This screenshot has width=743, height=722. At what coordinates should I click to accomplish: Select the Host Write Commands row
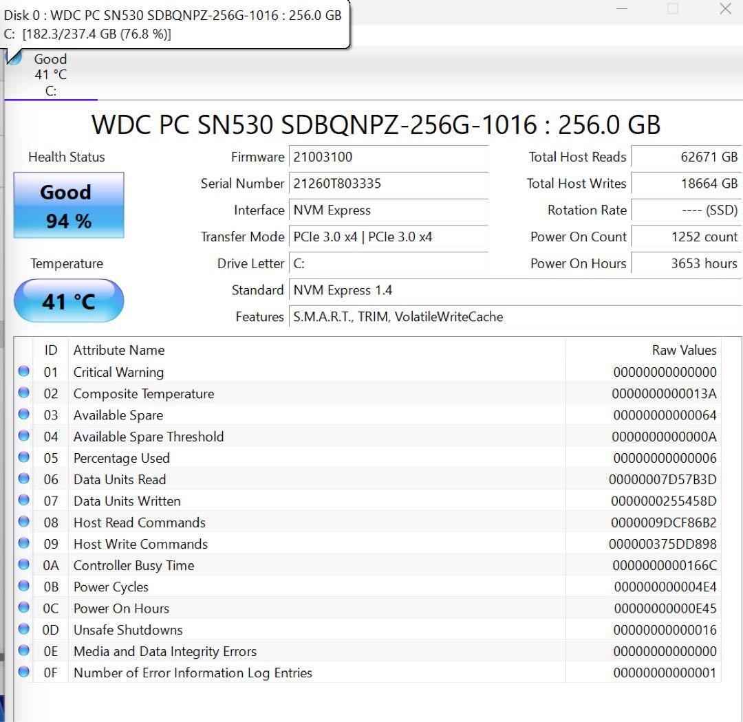[275, 543]
